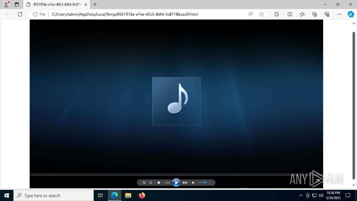Play the media file
The height and width of the screenshot is (201, 357).
(176, 183)
